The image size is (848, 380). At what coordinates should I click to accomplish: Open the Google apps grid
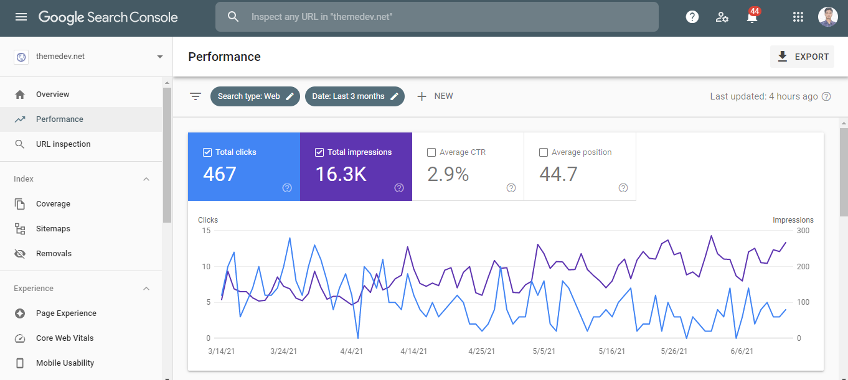(x=798, y=17)
